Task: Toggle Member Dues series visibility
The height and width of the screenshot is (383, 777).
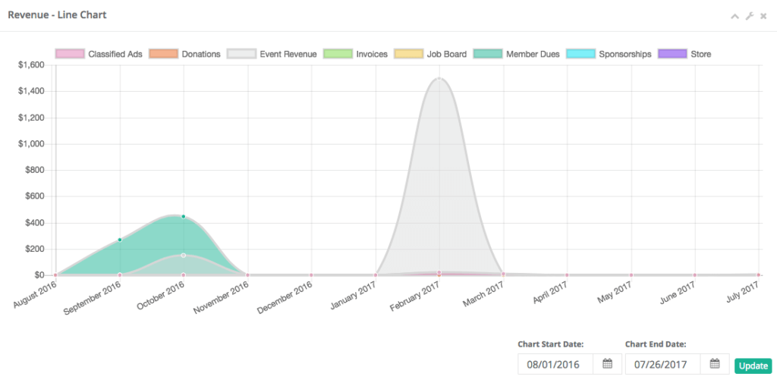Action: coord(516,55)
